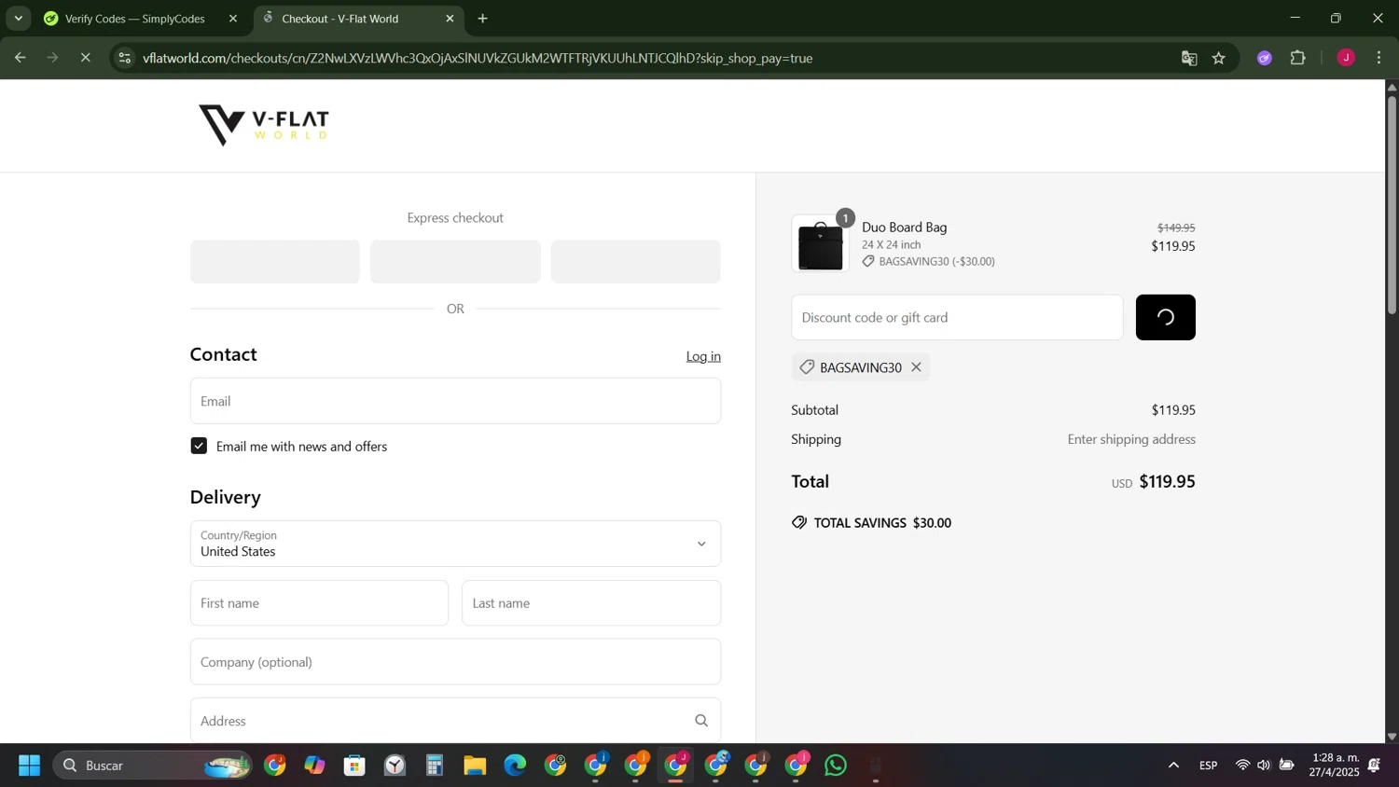Focus the First name field
1399x787 pixels.
[x=319, y=603]
